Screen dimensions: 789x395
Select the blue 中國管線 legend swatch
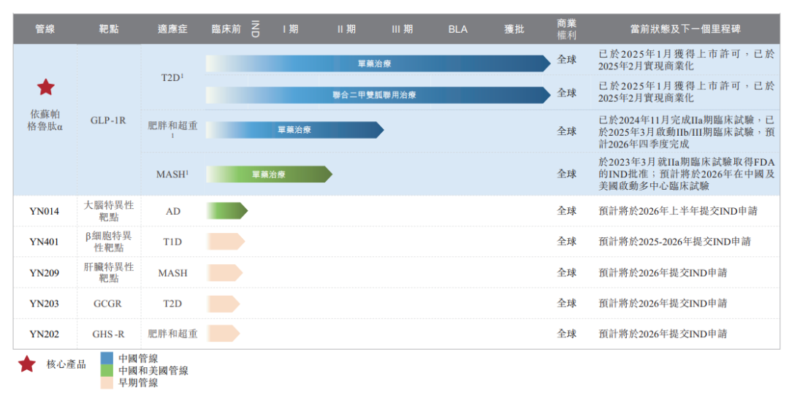click(x=107, y=358)
